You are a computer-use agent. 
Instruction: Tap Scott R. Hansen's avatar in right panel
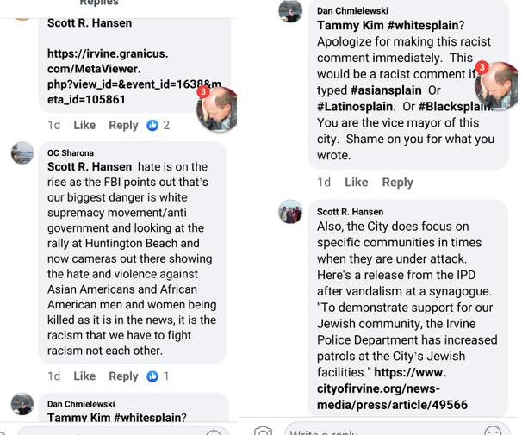(x=290, y=212)
